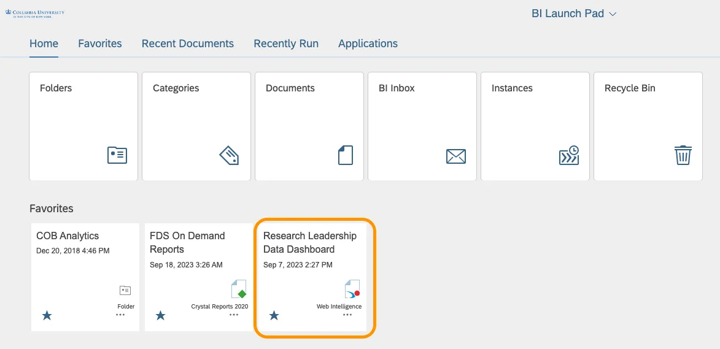The image size is (720, 349).
Task: Click the 'Web Intelligence' type label
Action: click(339, 306)
